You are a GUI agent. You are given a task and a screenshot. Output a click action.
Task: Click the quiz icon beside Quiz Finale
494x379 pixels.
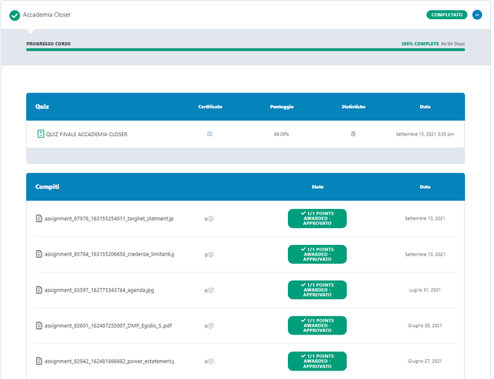click(x=40, y=133)
